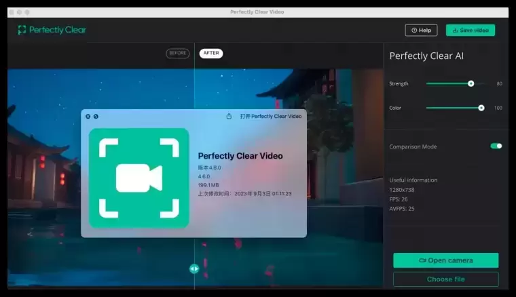Click the Perfectly Clear Video app icon thumbnail
Viewport: 516px width, 297px height.
139,178
